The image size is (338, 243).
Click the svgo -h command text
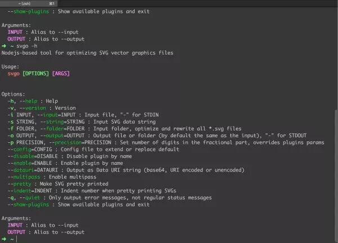coord(26,46)
